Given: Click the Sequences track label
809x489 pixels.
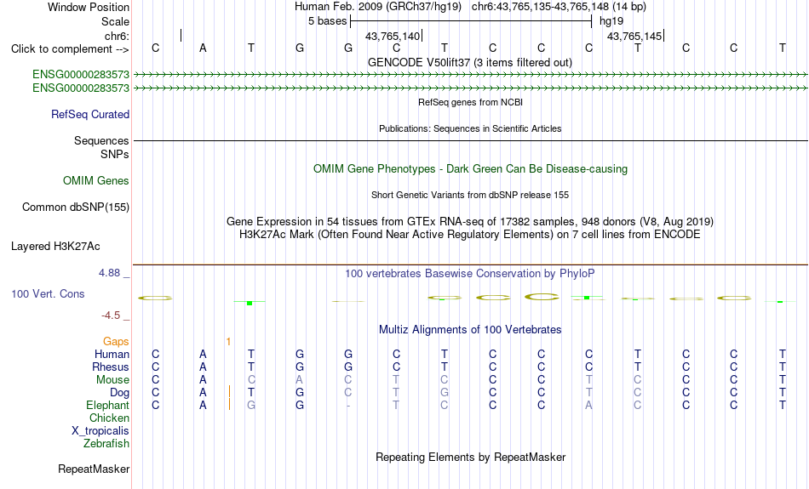Looking at the screenshot, I should point(101,140).
